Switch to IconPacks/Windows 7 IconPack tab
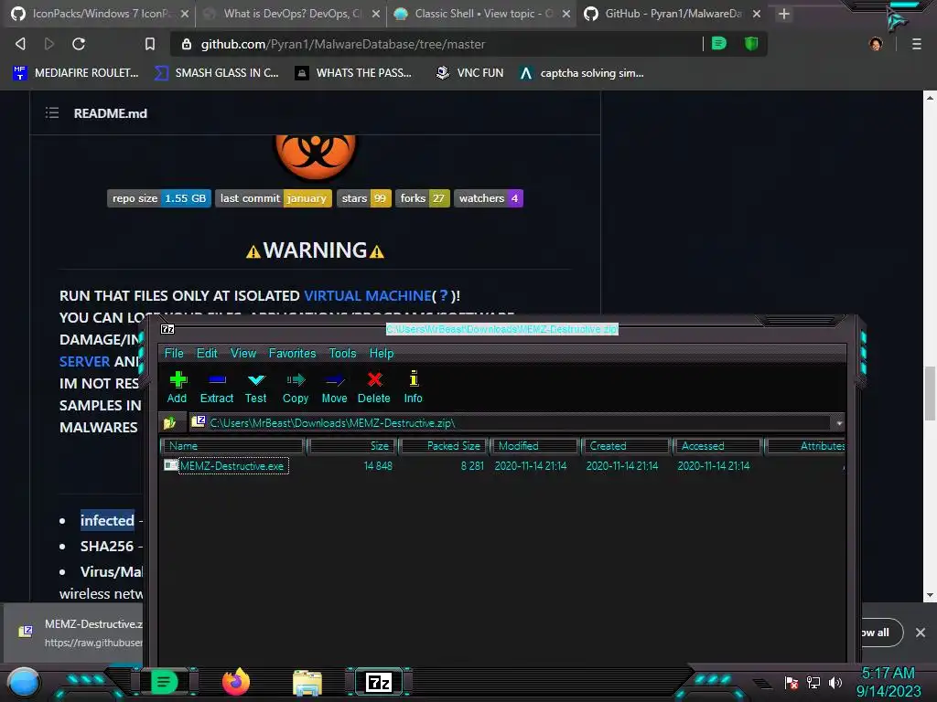 (x=99, y=14)
